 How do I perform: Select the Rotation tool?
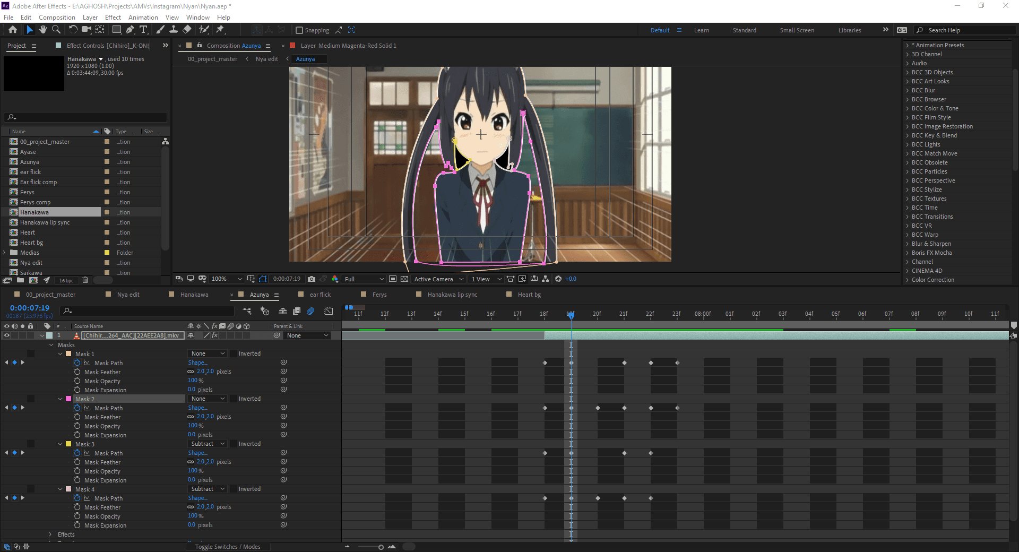(73, 30)
